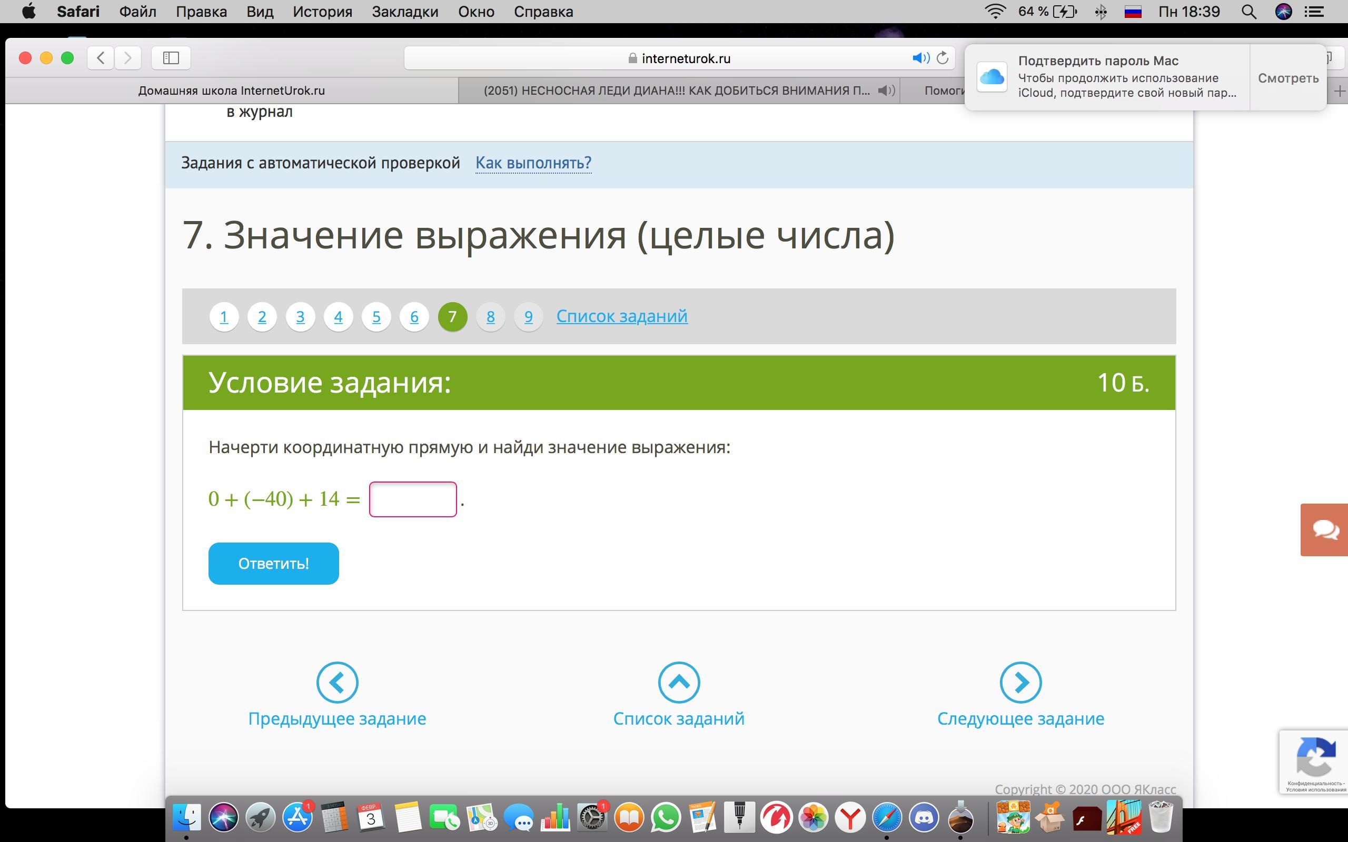Open the Russian input source flag

pos(1133,12)
